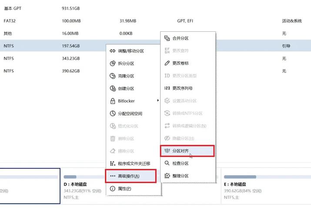
Task: Click the E: drive usage bar
Action: pyautogui.click(x=268, y=177)
